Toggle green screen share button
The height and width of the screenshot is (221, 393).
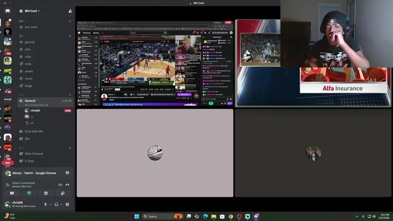click(x=29, y=193)
